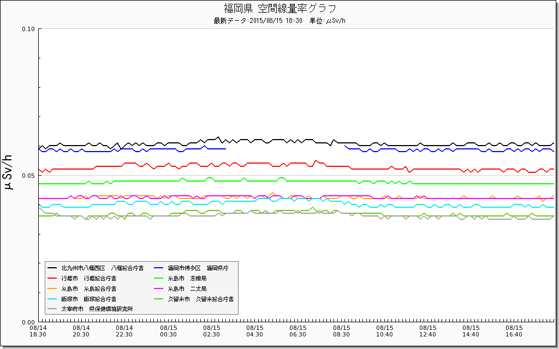Click the 08/14 20:30 x-axis label
The height and width of the screenshot is (349, 559).
click(82, 331)
